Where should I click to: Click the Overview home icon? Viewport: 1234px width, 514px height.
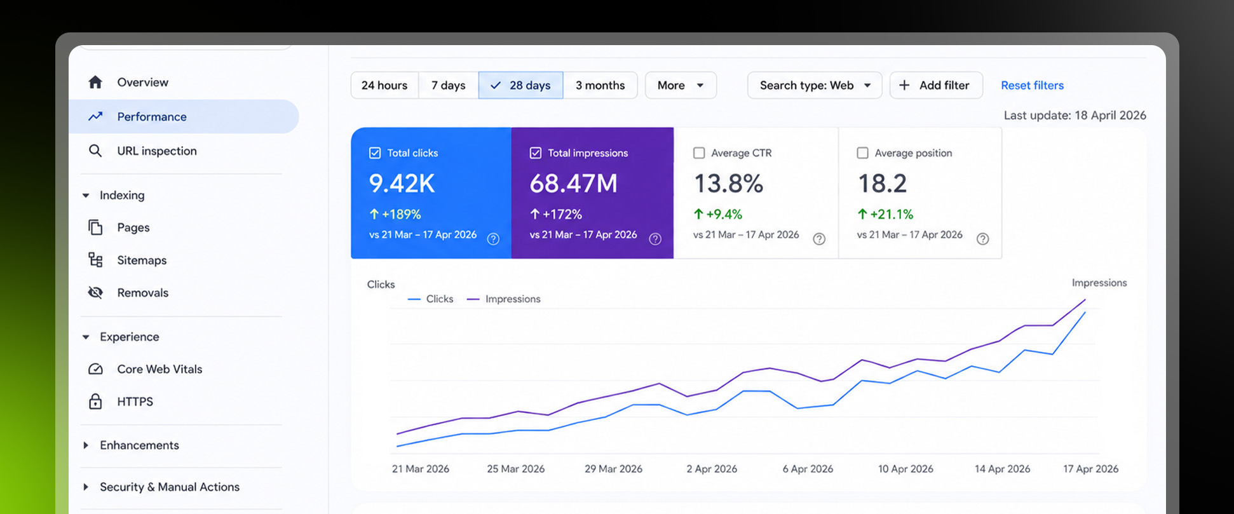click(95, 82)
